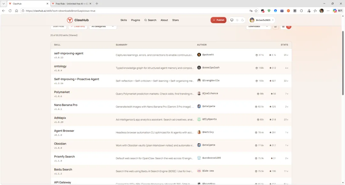Open the Extensions puzzle piece icon
The height and width of the screenshot is (185, 345).
pyautogui.click(x=302, y=11)
